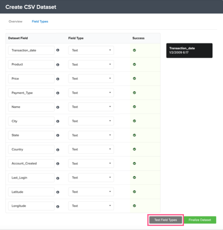
Task: Click the State field name input
Action: tap(31, 135)
